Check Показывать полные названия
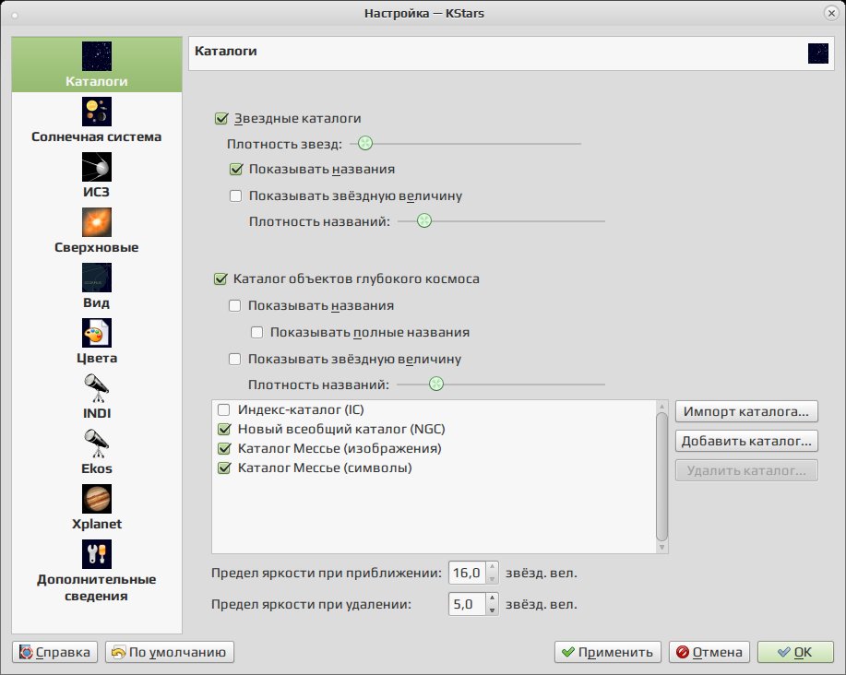846x675 pixels. 256,333
